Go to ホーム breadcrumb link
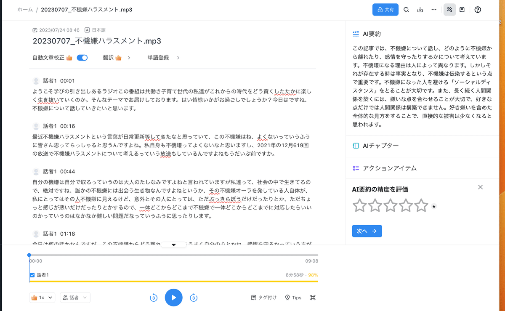 coord(25,10)
